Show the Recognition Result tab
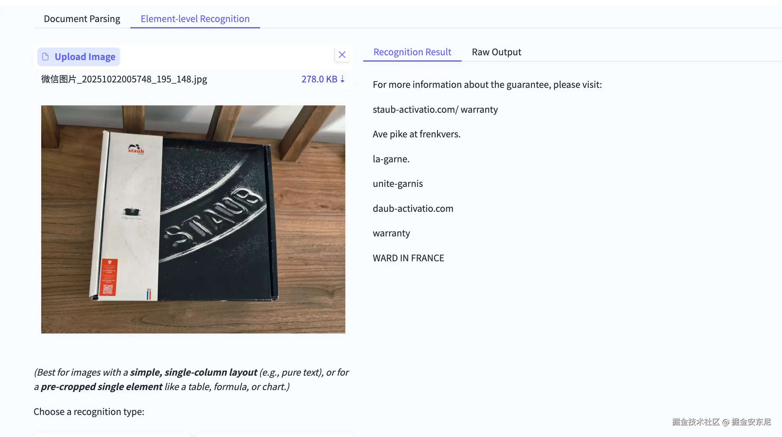This screenshot has height=437, width=782. pyautogui.click(x=412, y=52)
